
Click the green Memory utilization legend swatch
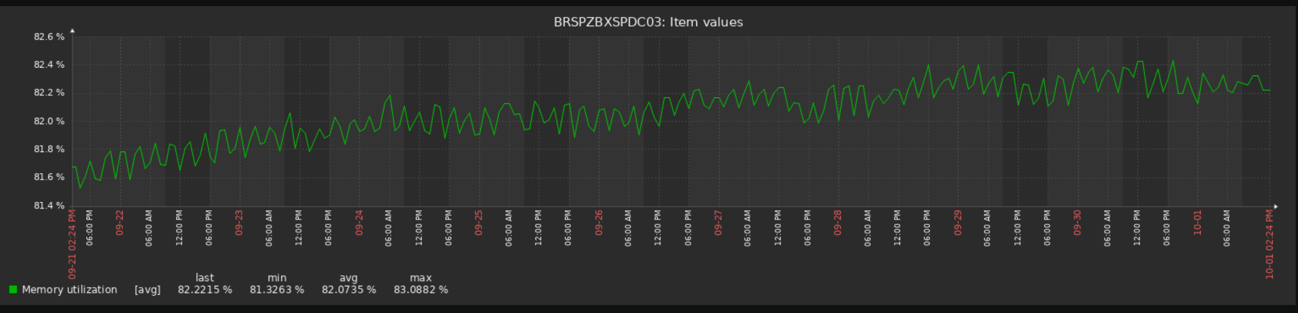point(13,290)
